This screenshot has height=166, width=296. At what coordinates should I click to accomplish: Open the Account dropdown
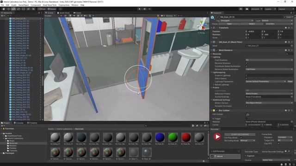click(x=257, y=9)
